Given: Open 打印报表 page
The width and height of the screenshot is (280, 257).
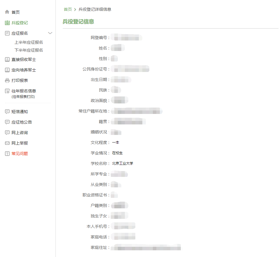Looking at the screenshot, I should click(20, 81).
